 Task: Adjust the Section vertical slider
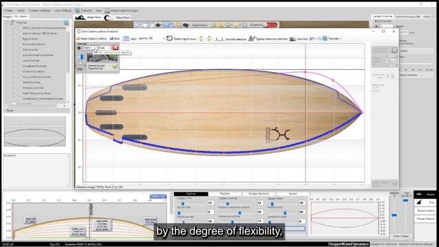pos(394,215)
